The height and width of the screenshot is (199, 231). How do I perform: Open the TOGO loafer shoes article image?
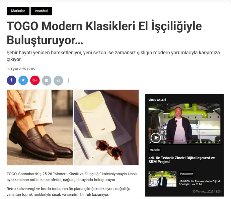coord(40,127)
